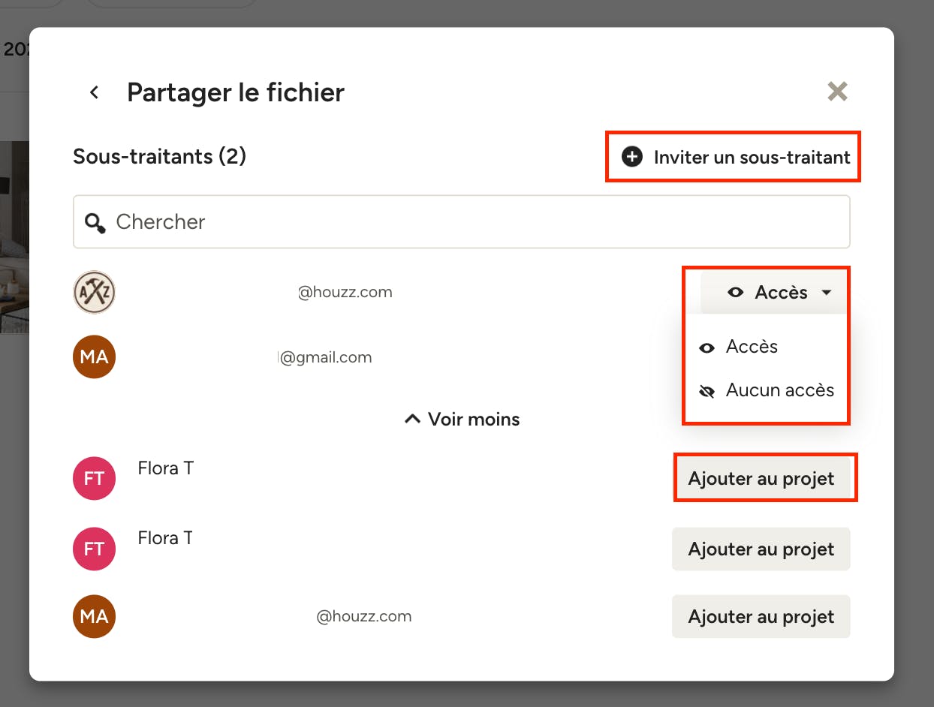The width and height of the screenshot is (934, 707).
Task: Click the back arrow beside Partager le fichier
Action: (x=94, y=92)
